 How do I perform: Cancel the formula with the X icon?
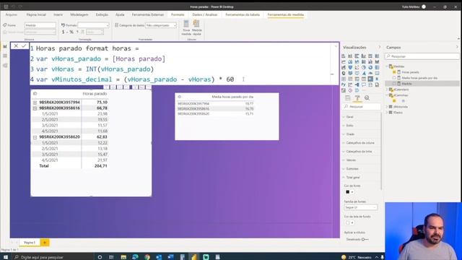click(16, 45)
